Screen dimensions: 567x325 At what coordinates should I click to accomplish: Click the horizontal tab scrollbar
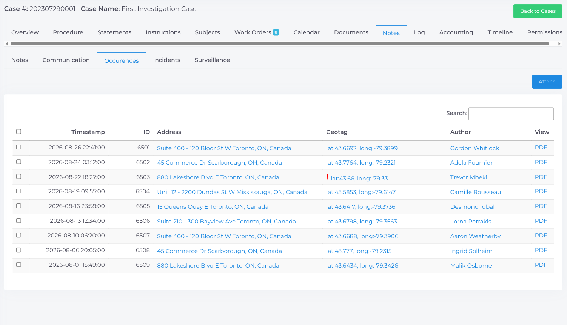click(280, 44)
